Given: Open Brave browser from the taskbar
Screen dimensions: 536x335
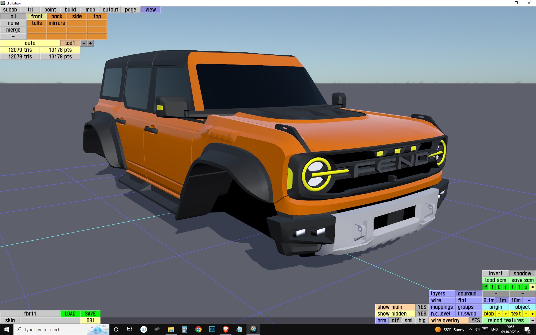Looking at the screenshot, I should click(226, 329).
